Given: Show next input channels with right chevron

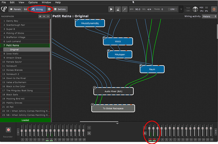Looking at the screenshot, I should pyautogui.click(x=89, y=133).
